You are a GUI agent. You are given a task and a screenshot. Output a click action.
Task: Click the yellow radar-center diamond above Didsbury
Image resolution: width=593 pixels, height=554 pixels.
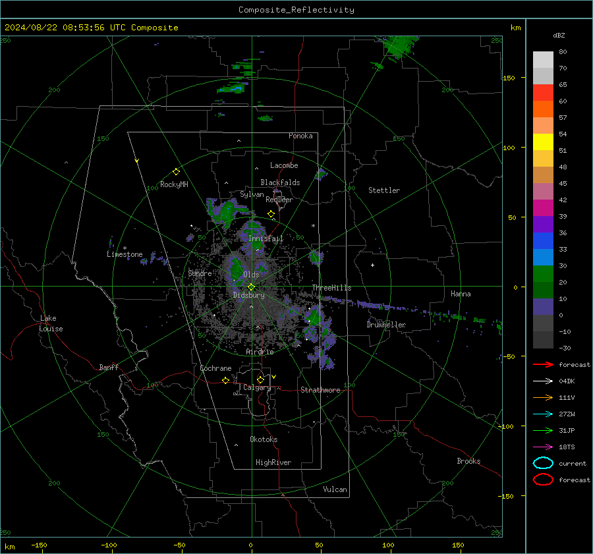click(x=251, y=287)
